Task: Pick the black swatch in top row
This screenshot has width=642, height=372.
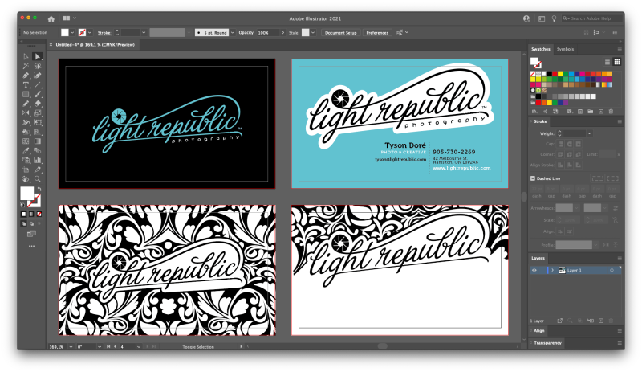Action: (x=549, y=74)
